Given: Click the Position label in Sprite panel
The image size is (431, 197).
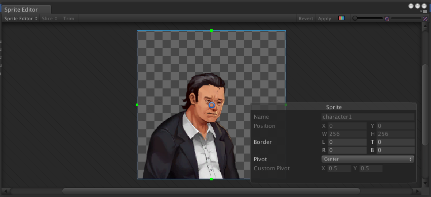Looking at the screenshot, I should pos(264,126).
